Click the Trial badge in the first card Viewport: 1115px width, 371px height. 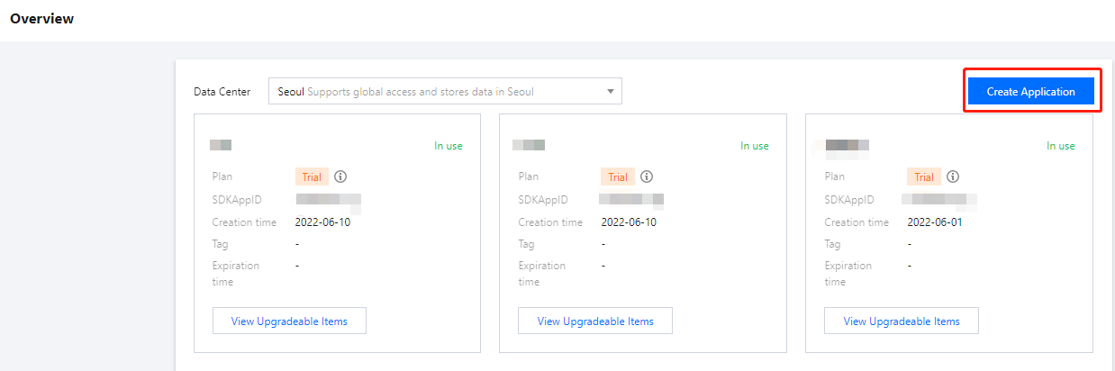click(x=312, y=177)
